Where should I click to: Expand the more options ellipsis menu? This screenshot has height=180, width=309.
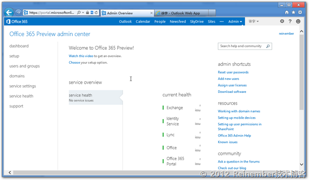tap(222, 22)
